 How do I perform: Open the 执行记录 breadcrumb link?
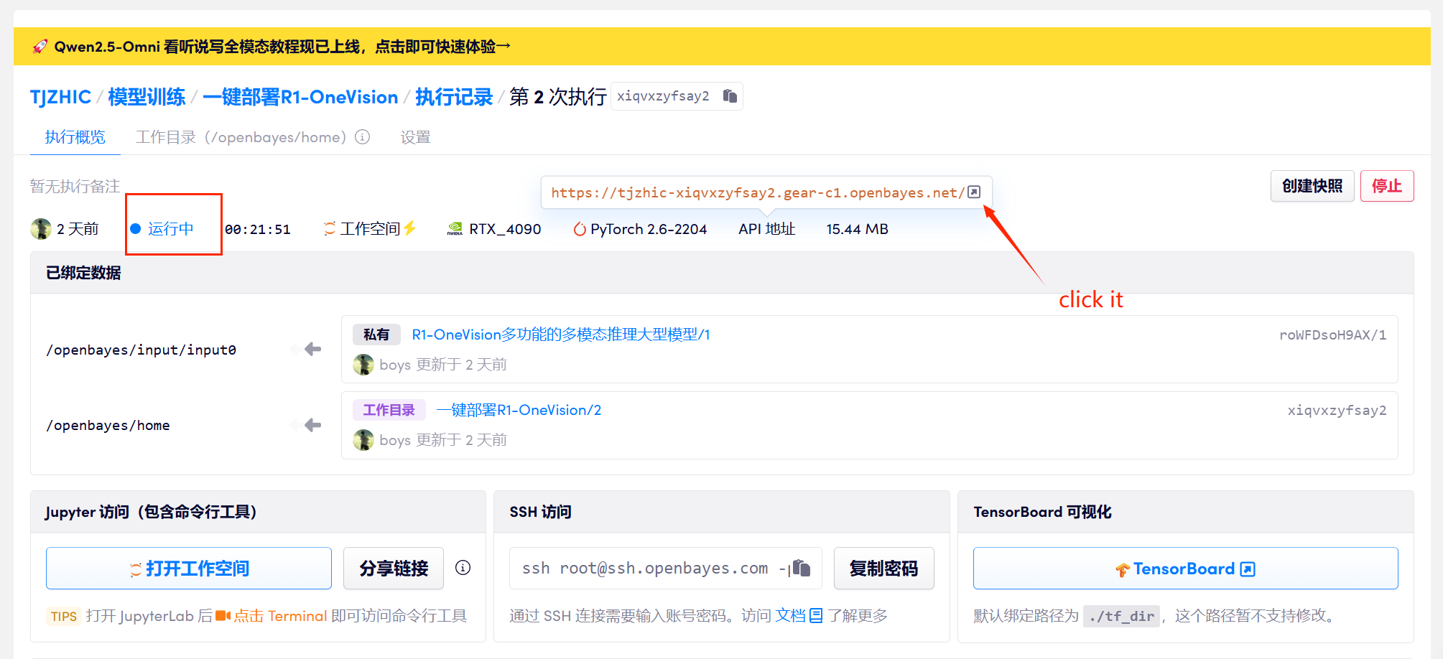454,97
